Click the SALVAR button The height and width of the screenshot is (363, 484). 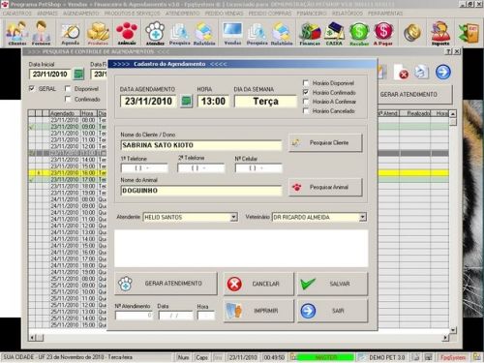(332, 284)
